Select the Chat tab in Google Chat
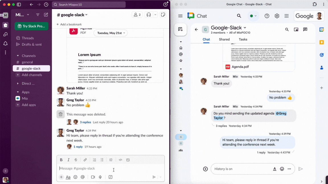This screenshot has height=184, width=328. [x=206, y=39]
